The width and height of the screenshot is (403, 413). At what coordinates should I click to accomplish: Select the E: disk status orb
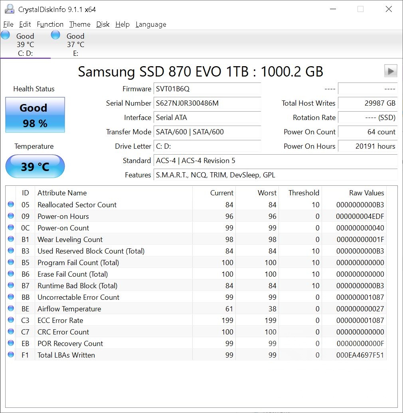[x=55, y=35]
